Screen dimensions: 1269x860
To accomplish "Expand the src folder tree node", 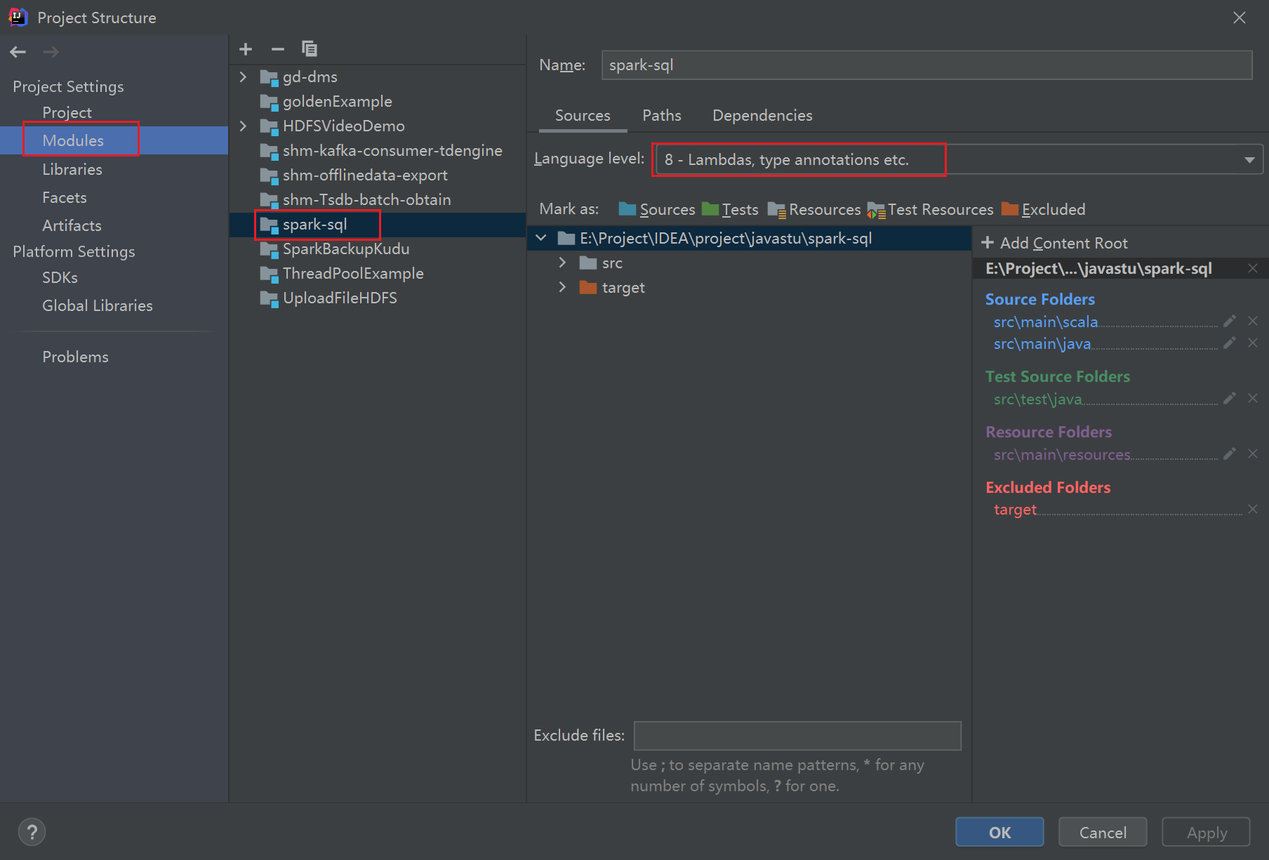I will coord(562,263).
